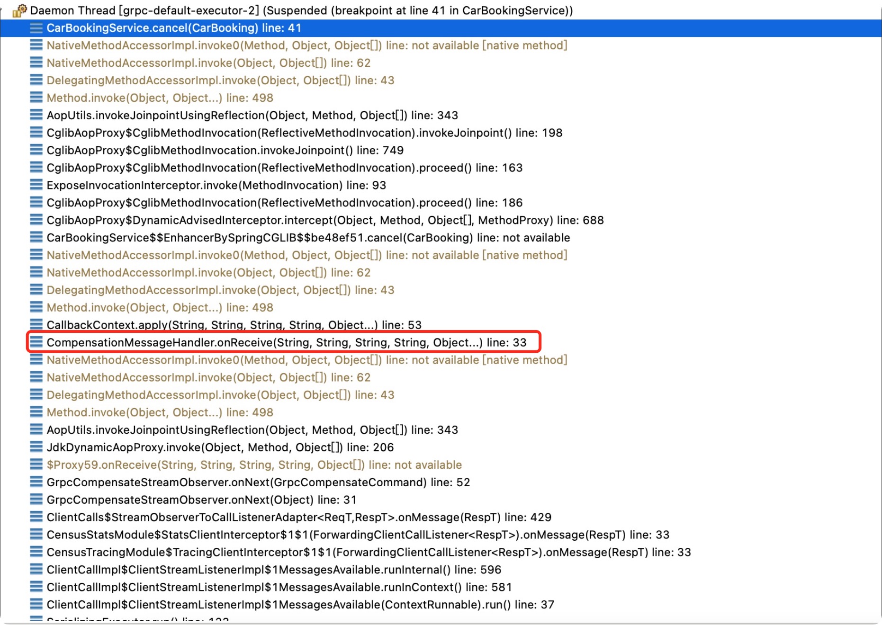Click frame icon beside $Proxy59.onReceive row
The height and width of the screenshot is (625, 882).
(x=36, y=465)
